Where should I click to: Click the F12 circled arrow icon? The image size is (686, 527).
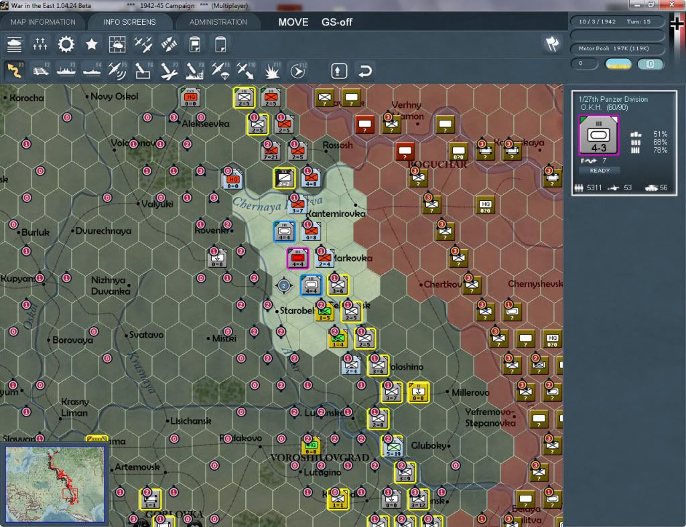click(298, 70)
